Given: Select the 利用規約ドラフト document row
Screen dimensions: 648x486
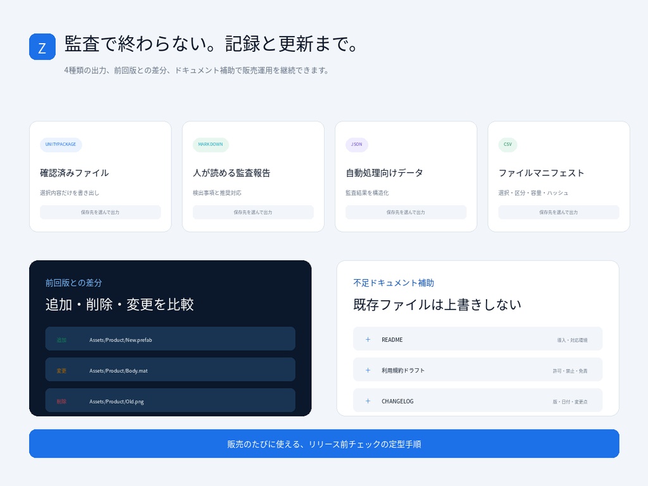Looking at the screenshot, I should coord(478,370).
